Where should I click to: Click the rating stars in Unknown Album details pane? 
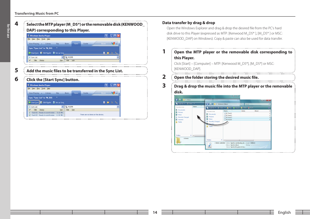click(x=255, y=145)
